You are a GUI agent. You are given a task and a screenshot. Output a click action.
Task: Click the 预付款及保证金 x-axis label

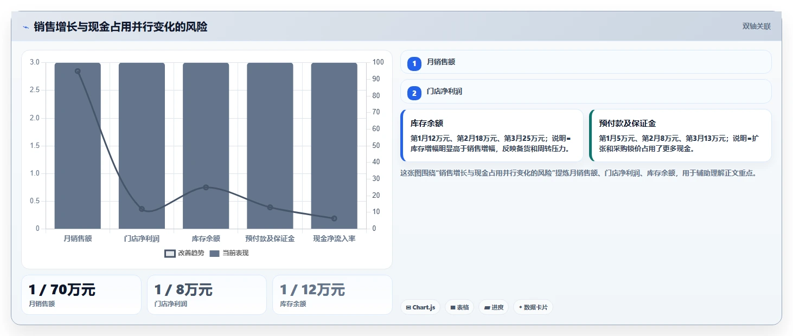(x=270, y=238)
